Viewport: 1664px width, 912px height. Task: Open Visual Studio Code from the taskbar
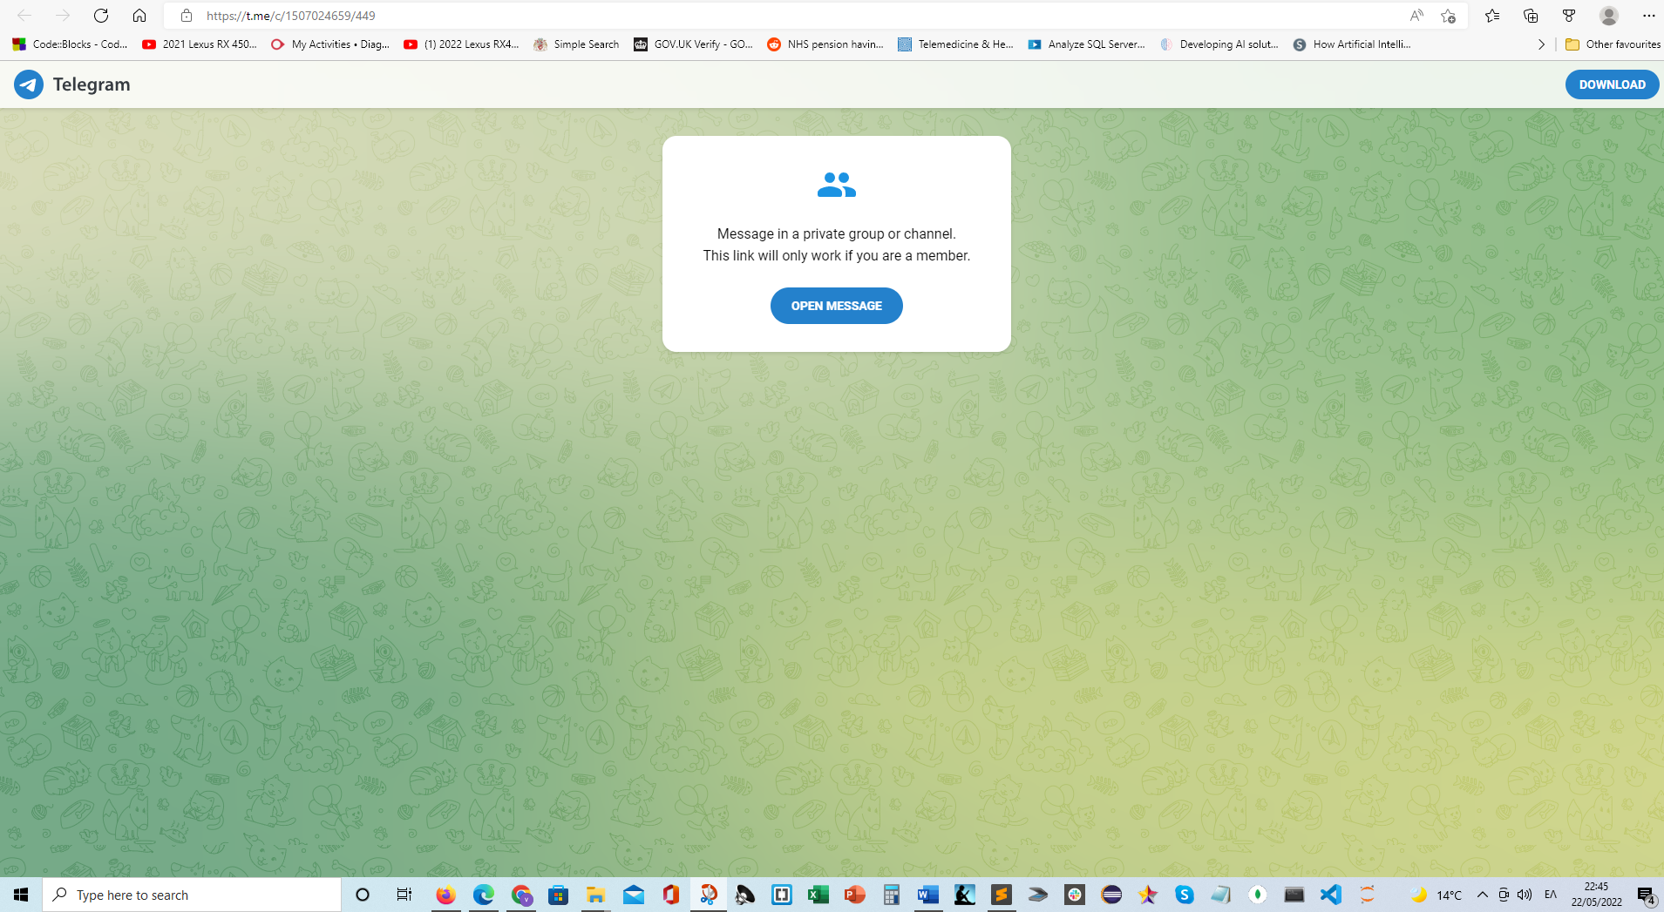(x=1330, y=895)
